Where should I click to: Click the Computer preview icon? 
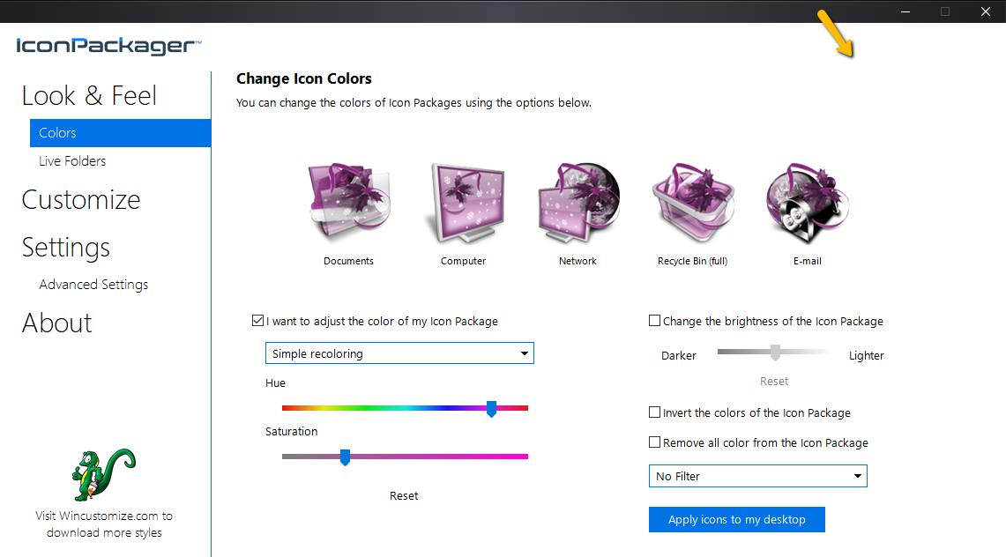click(x=464, y=203)
